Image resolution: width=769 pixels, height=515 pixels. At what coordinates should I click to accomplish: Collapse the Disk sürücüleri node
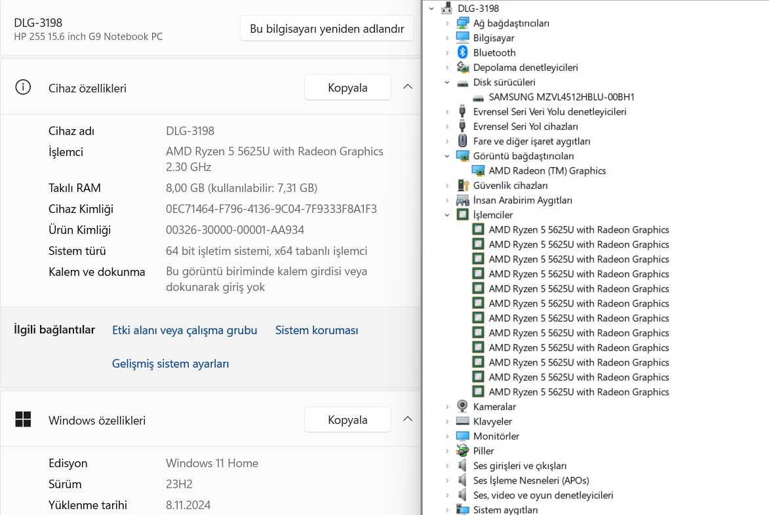447,83
